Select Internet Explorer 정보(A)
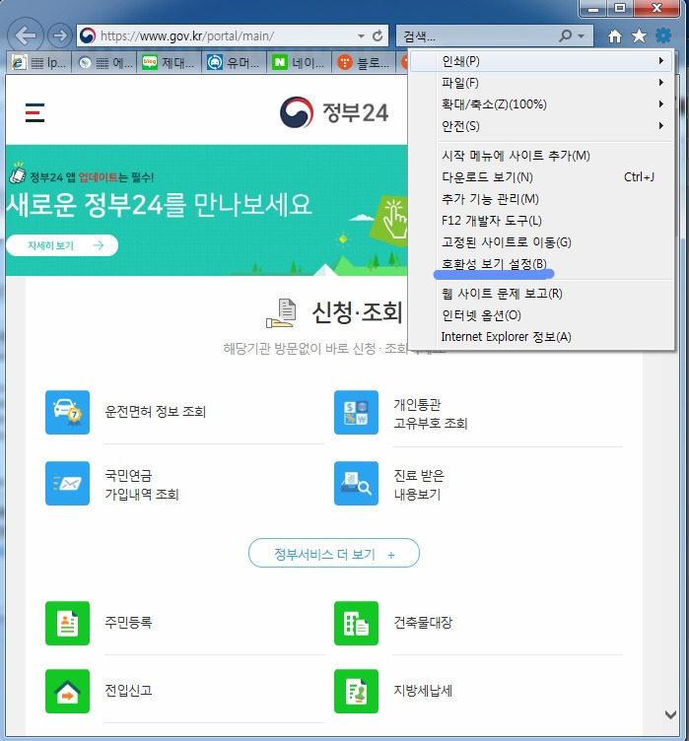Image resolution: width=689 pixels, height=741 pixels. pos(541,337)
